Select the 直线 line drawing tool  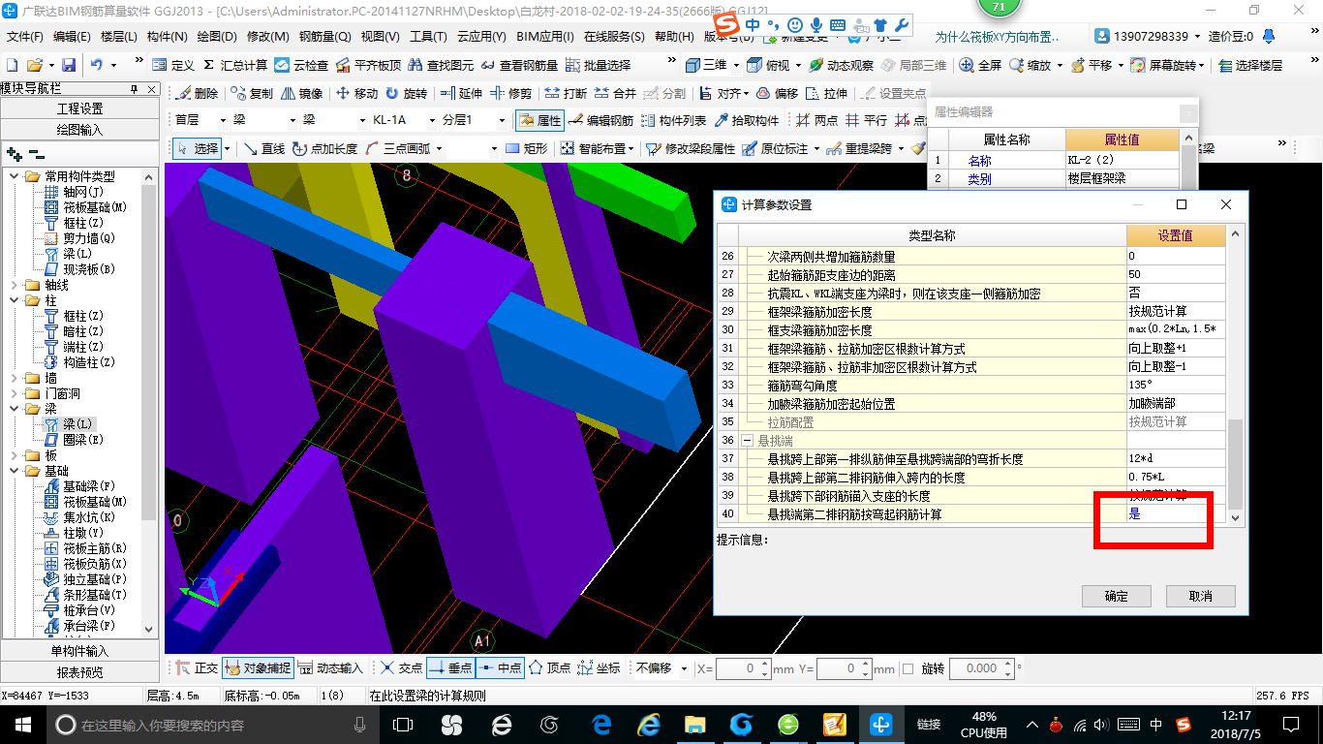[x=263, y=148]
